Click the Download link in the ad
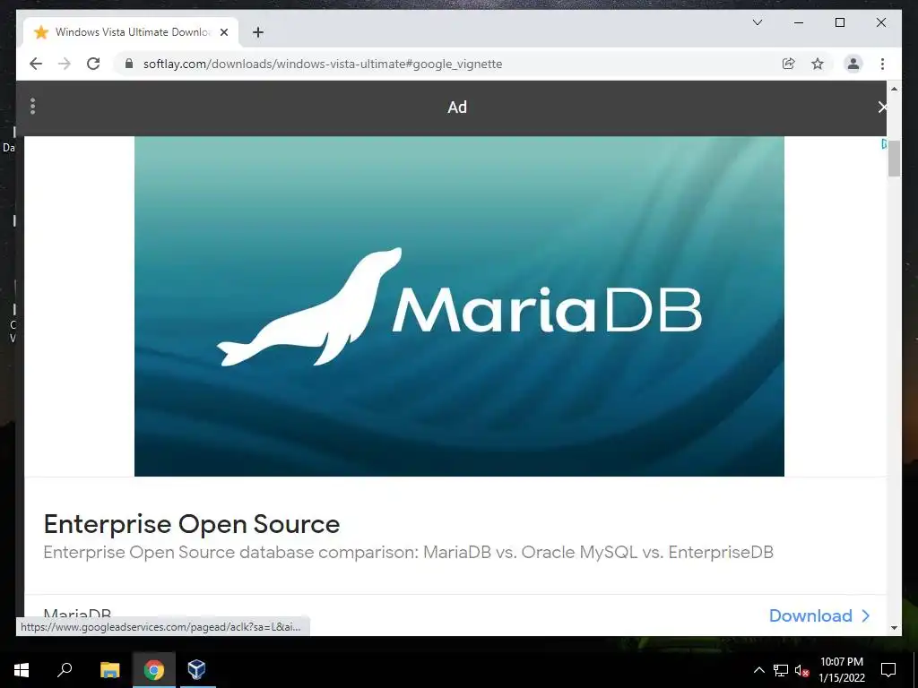Image resolution: width=918 pixels, height=688 pixels. (819, 615)
